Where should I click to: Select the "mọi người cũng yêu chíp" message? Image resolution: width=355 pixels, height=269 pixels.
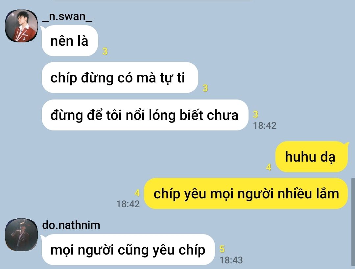coord(128,250)
